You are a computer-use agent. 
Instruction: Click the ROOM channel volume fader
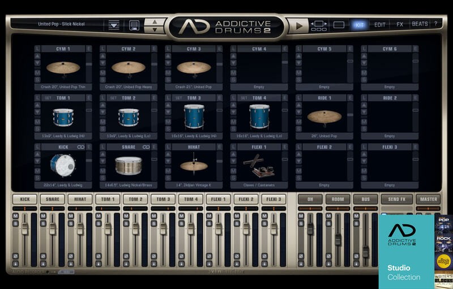(337, 239)
